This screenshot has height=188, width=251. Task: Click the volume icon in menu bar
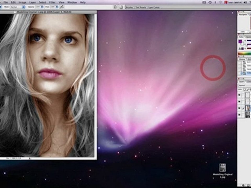click(245, 2)
